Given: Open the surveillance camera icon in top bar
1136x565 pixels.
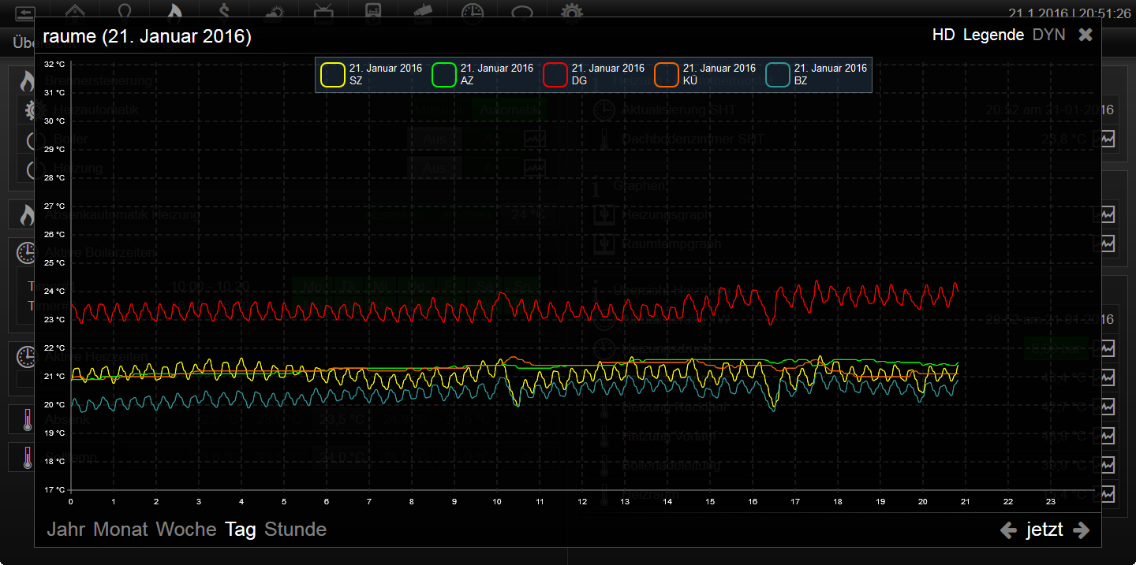Looking at the screenshot, I should 422,10.
